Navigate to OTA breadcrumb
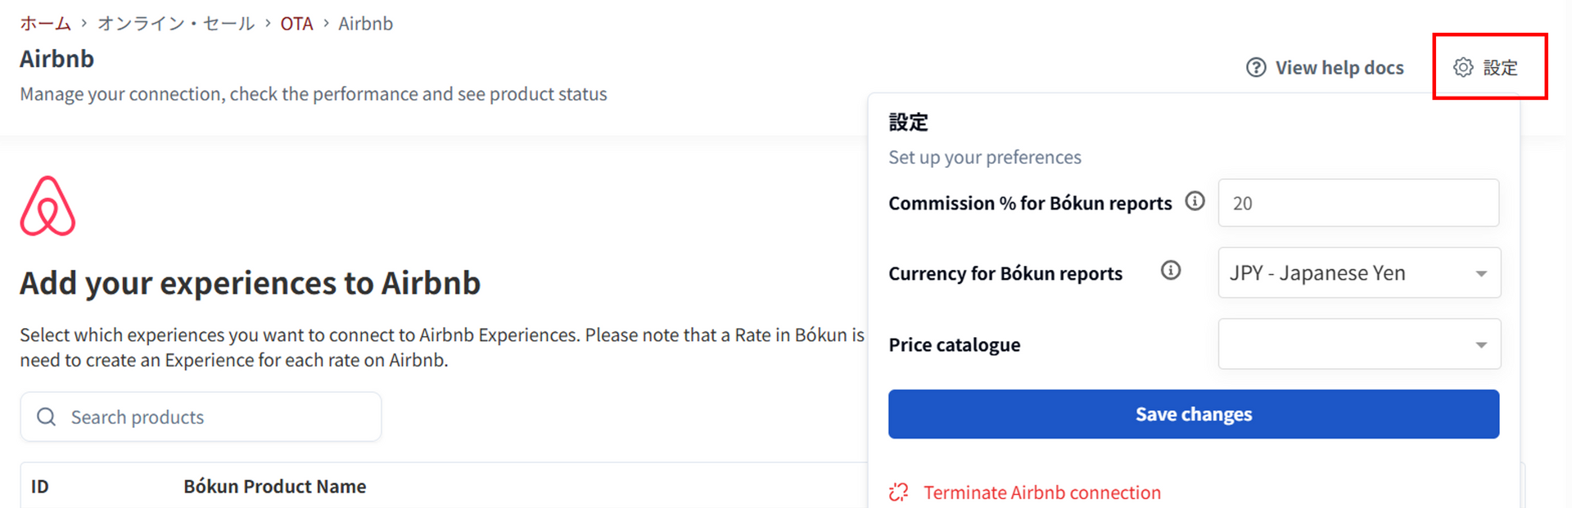The image size is (1572, 508). click(296, 24)
